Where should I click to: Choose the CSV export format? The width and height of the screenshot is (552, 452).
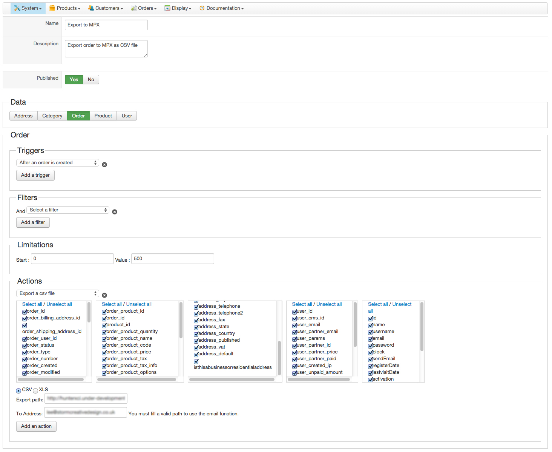(18, 391)
